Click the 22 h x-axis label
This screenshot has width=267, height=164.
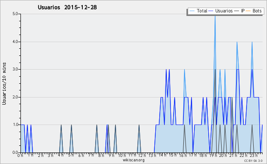click(x=243, y=156)
